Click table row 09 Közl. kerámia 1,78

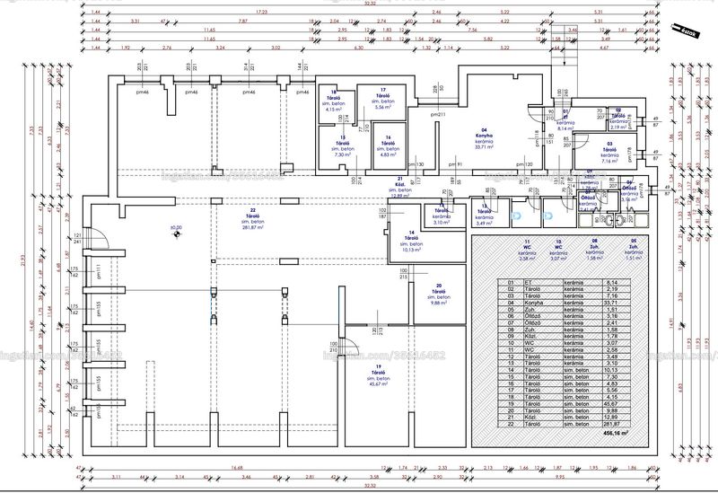click(565, 337)
